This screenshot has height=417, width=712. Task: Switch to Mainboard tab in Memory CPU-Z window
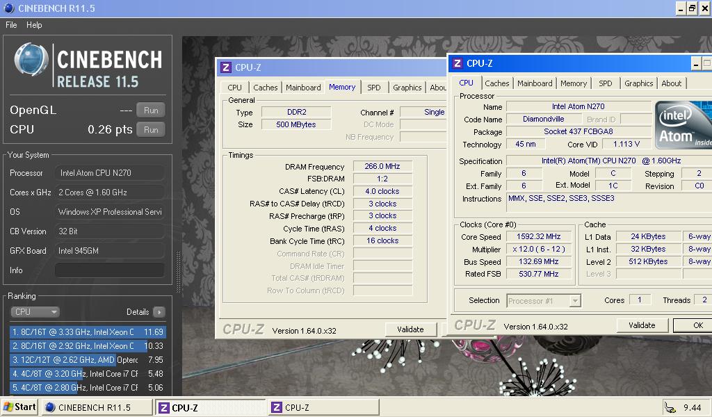(303, 88)
